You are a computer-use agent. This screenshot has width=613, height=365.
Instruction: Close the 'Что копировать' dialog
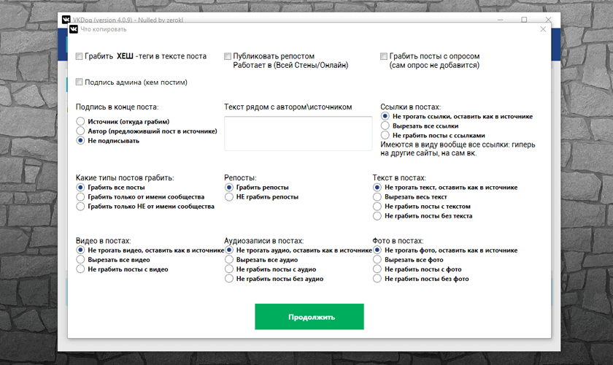click(x=543, y=29)
